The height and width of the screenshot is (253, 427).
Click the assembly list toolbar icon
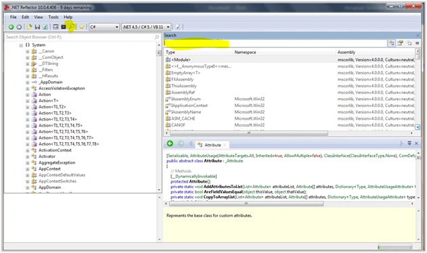[55, 27]
